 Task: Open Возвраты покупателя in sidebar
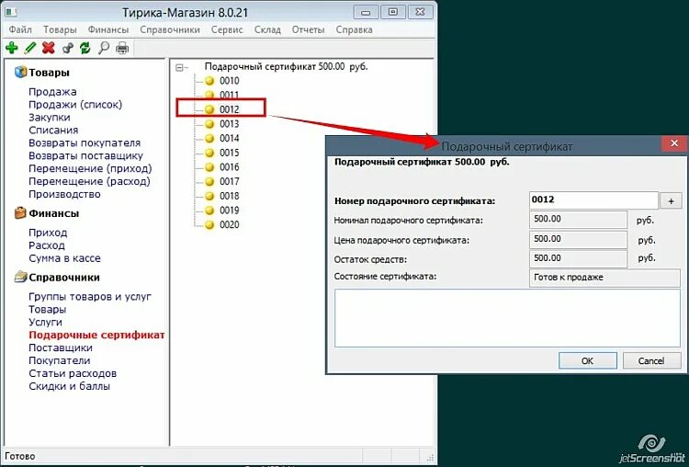pos(85,142)
